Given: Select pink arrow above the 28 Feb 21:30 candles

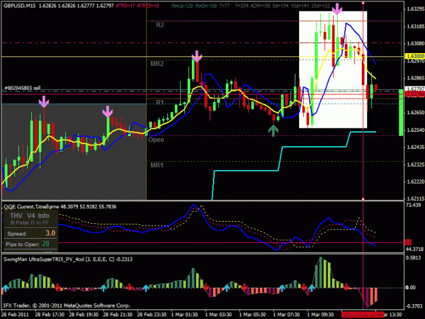Looking at the screenshot, I should [x=107, y=112].
